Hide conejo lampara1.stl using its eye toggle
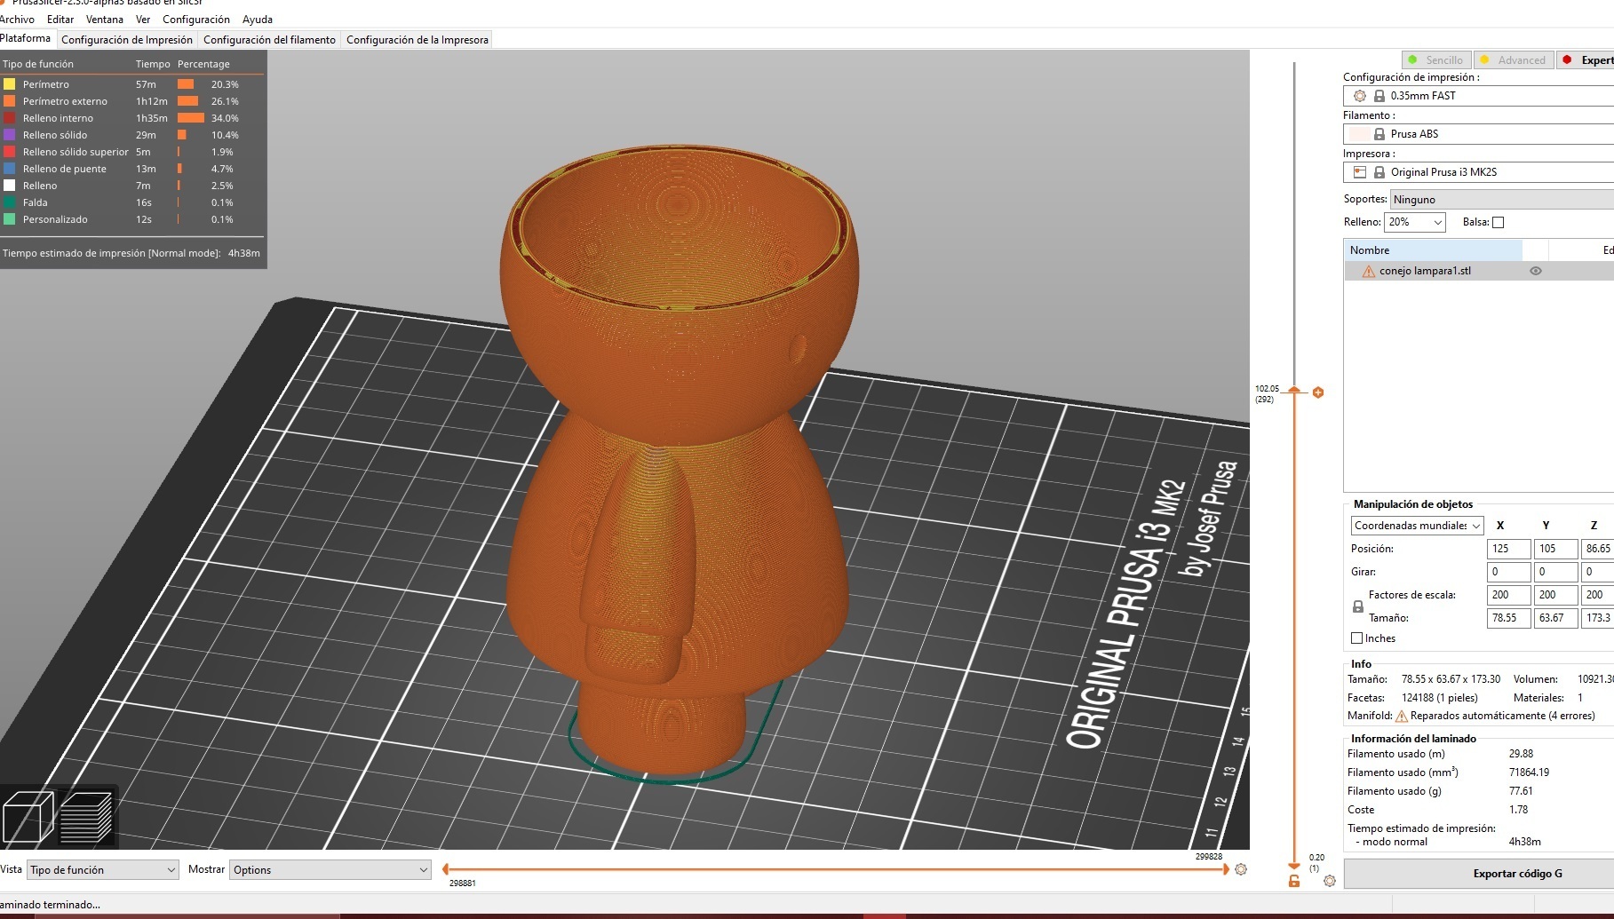The height and width of the screenshot is (919, 1614). tap(1537, 271)
